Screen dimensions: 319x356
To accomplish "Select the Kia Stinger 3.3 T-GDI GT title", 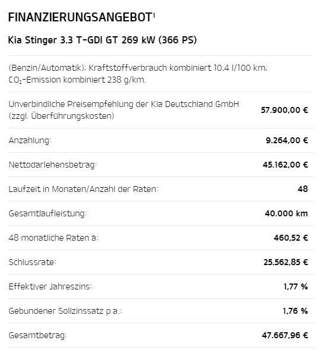I will pos(102,40).
